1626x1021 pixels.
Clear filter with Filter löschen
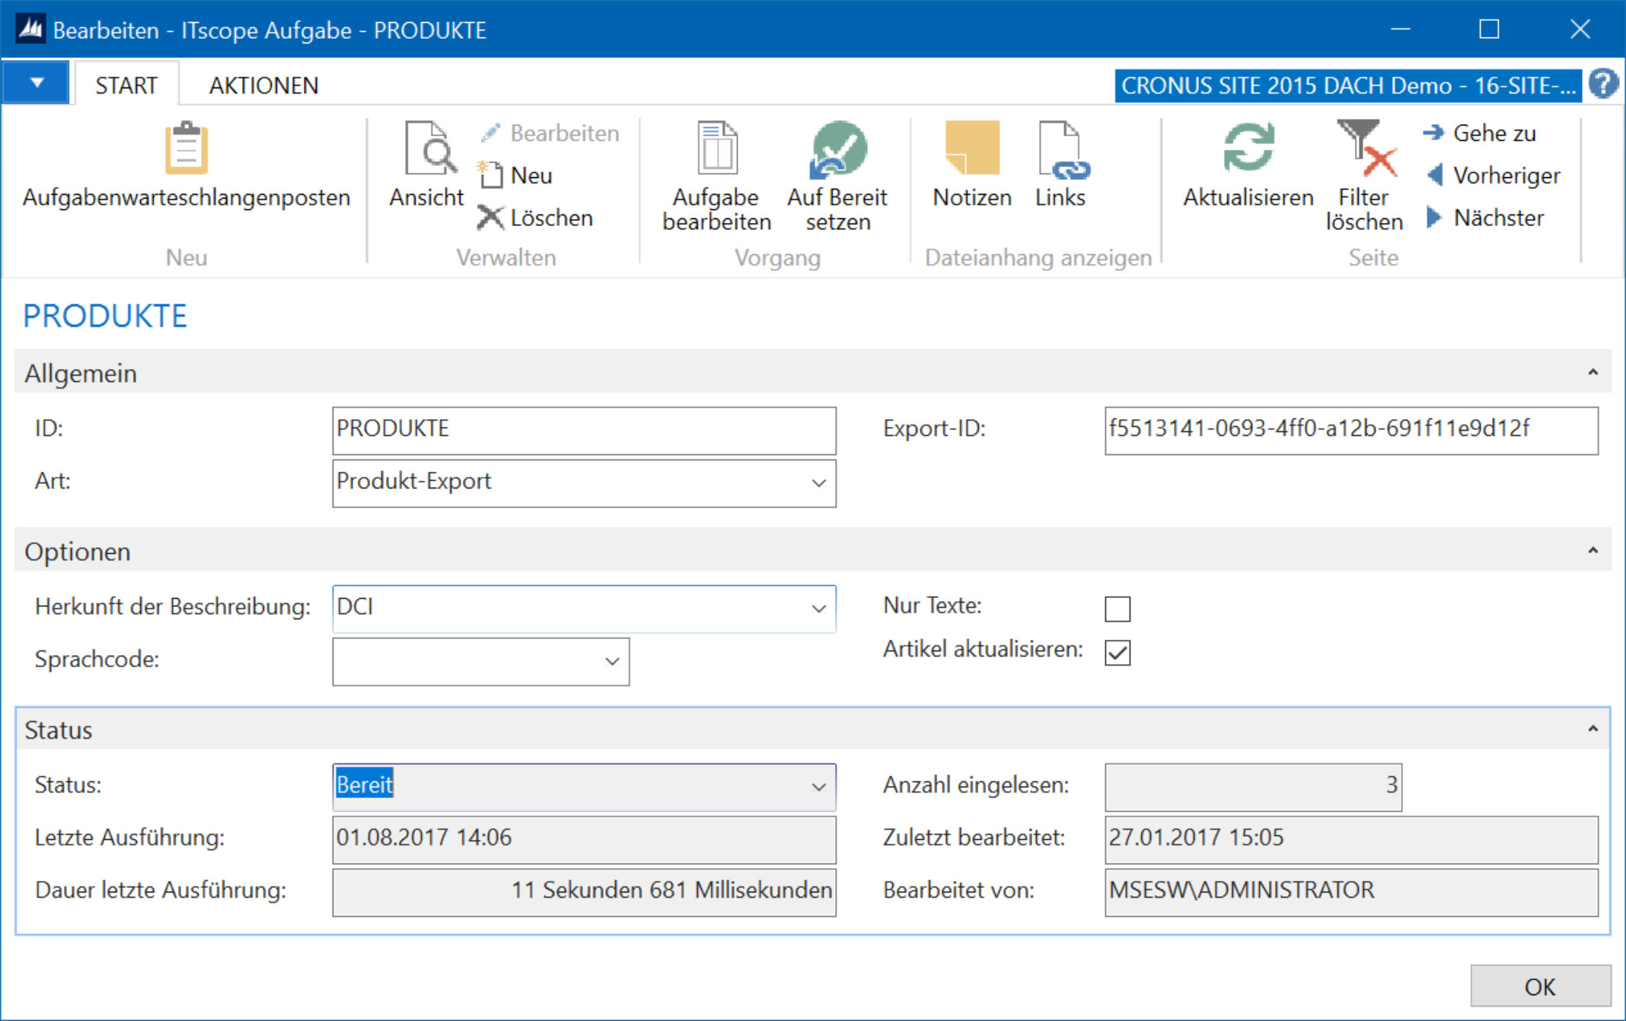click(1365, 177)
